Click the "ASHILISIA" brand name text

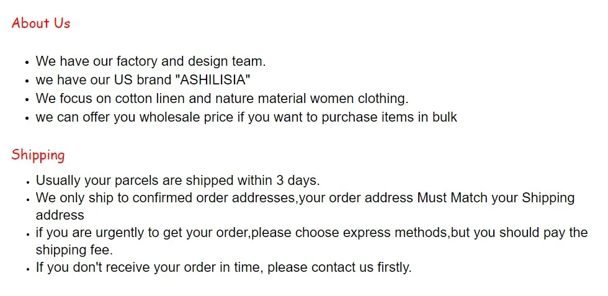(x=213, y=80)
